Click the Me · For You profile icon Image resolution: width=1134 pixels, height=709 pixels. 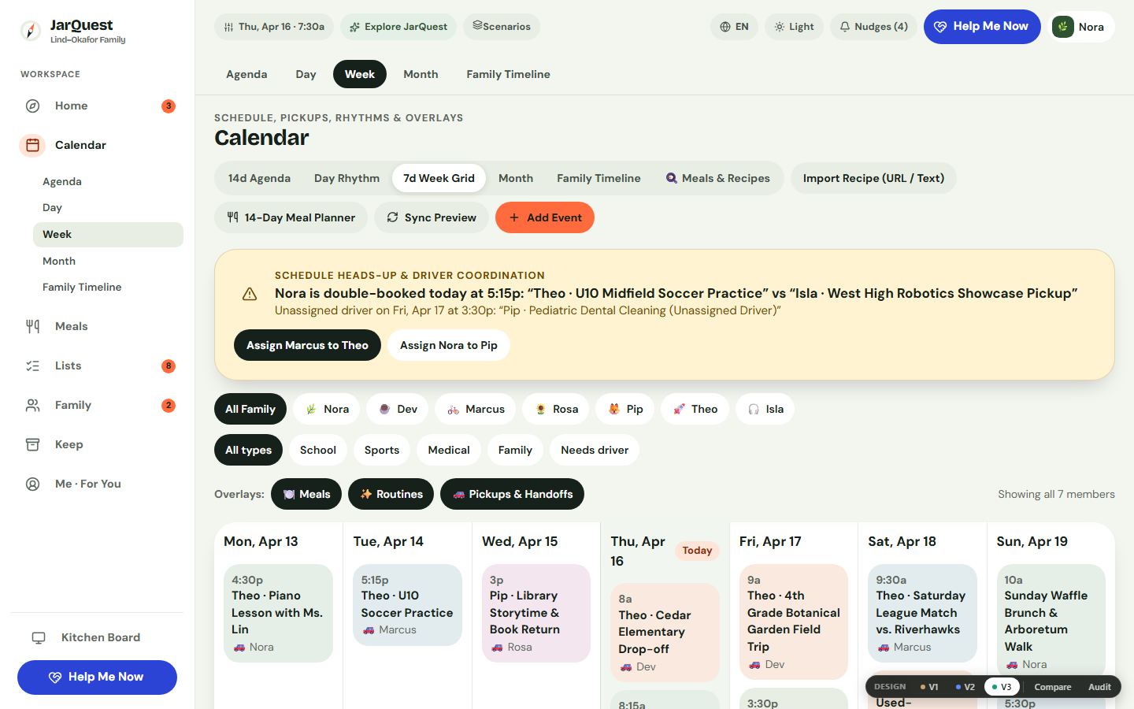point(32,484)
